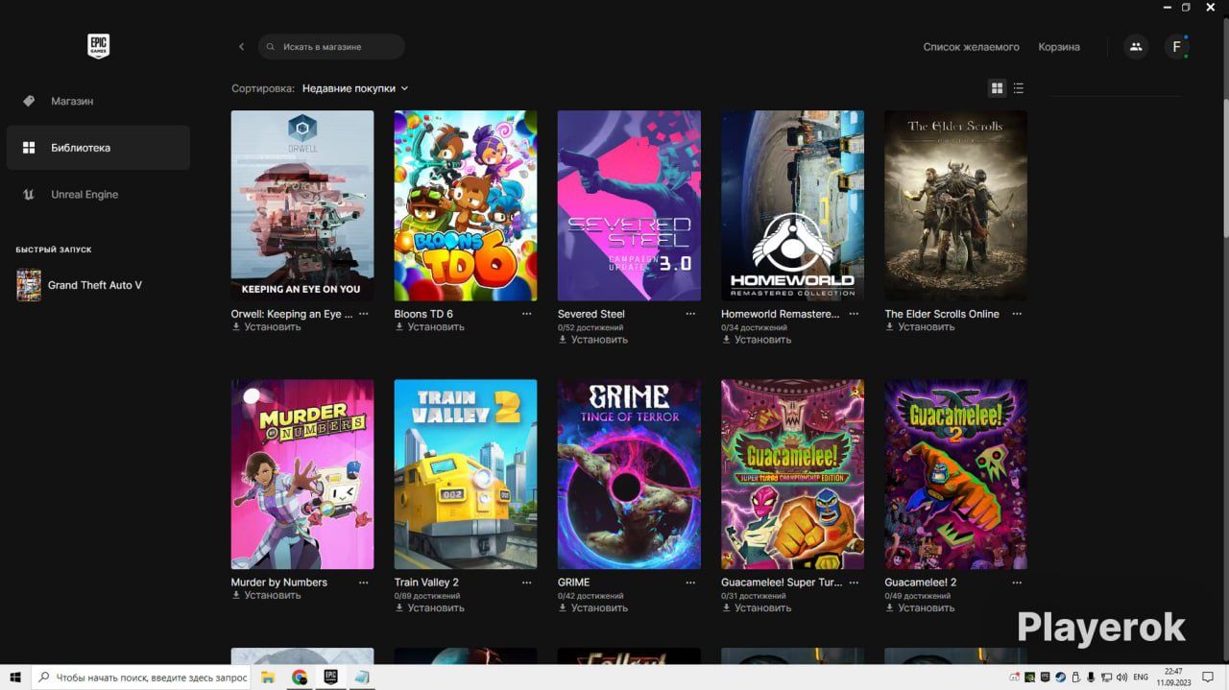
Task: Switch library to grid view
Action: click(x=997, y=88)
